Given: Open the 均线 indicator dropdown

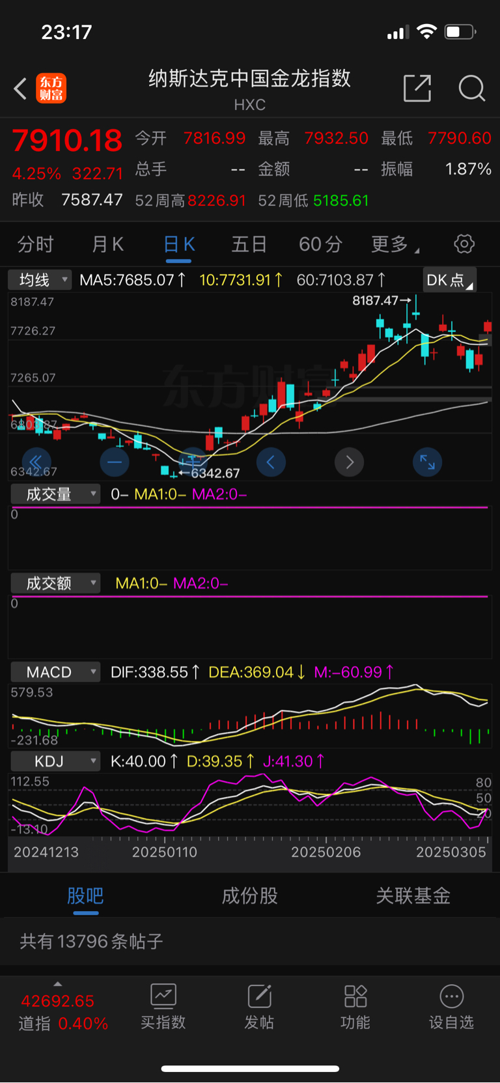Looking at the screenshot, I should click(x=40, y=280).
